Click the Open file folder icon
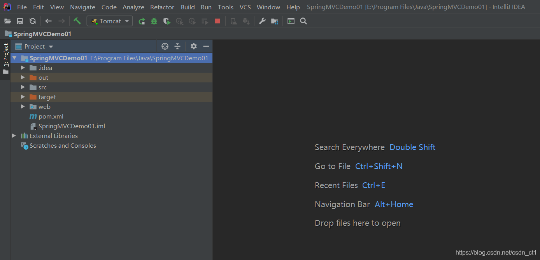540x260 pixels. pos(7,21)
